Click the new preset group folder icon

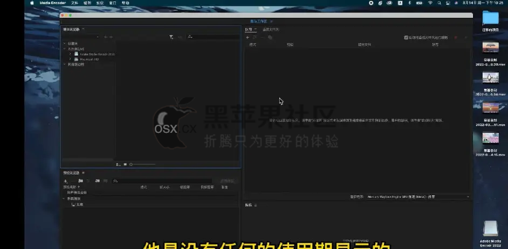point(81,181)
